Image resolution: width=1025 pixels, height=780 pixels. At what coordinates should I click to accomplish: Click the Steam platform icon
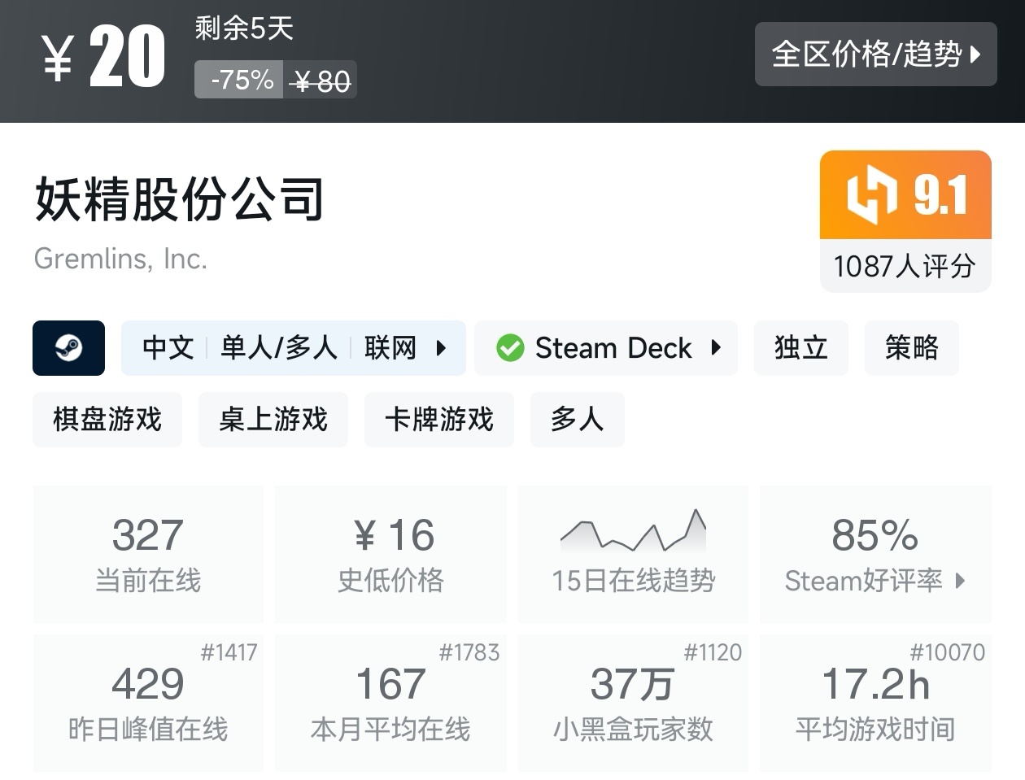68,348
